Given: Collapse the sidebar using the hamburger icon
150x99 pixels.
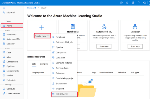Looking at the screenshot, I should [4, 8].
